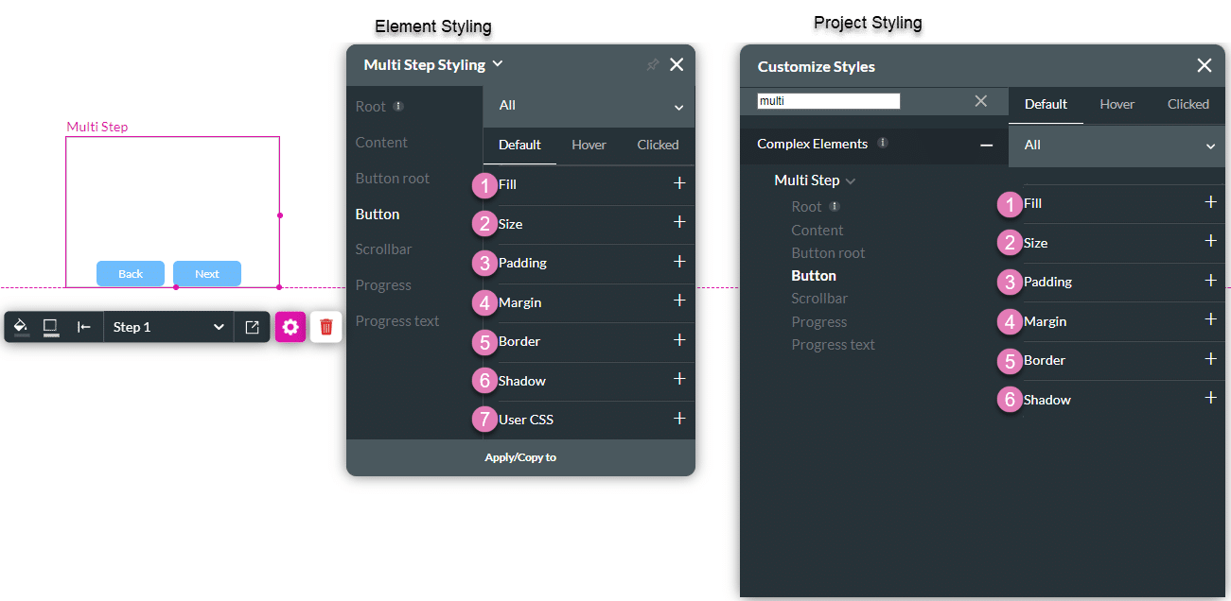Click the search field in Customize Styles

pyautogui.click(x=828, y=100)
